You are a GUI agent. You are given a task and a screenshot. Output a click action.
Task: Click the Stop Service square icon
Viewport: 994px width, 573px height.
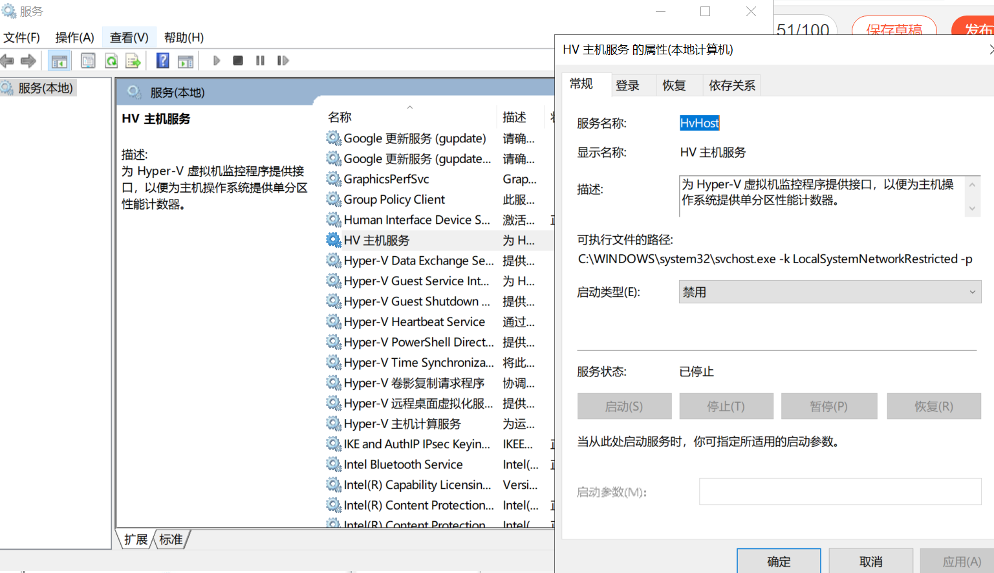coord(238,61)
